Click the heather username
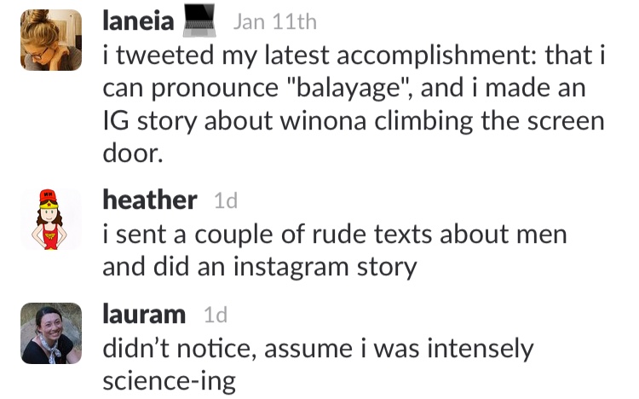This screenshot has height=399, width=639. [x=150, y=199]
